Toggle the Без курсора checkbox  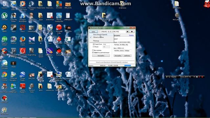[x=93, y=50]
